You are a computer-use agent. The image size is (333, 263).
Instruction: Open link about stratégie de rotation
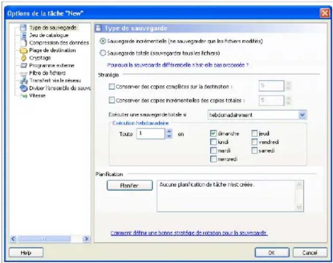tap(189, 233)
